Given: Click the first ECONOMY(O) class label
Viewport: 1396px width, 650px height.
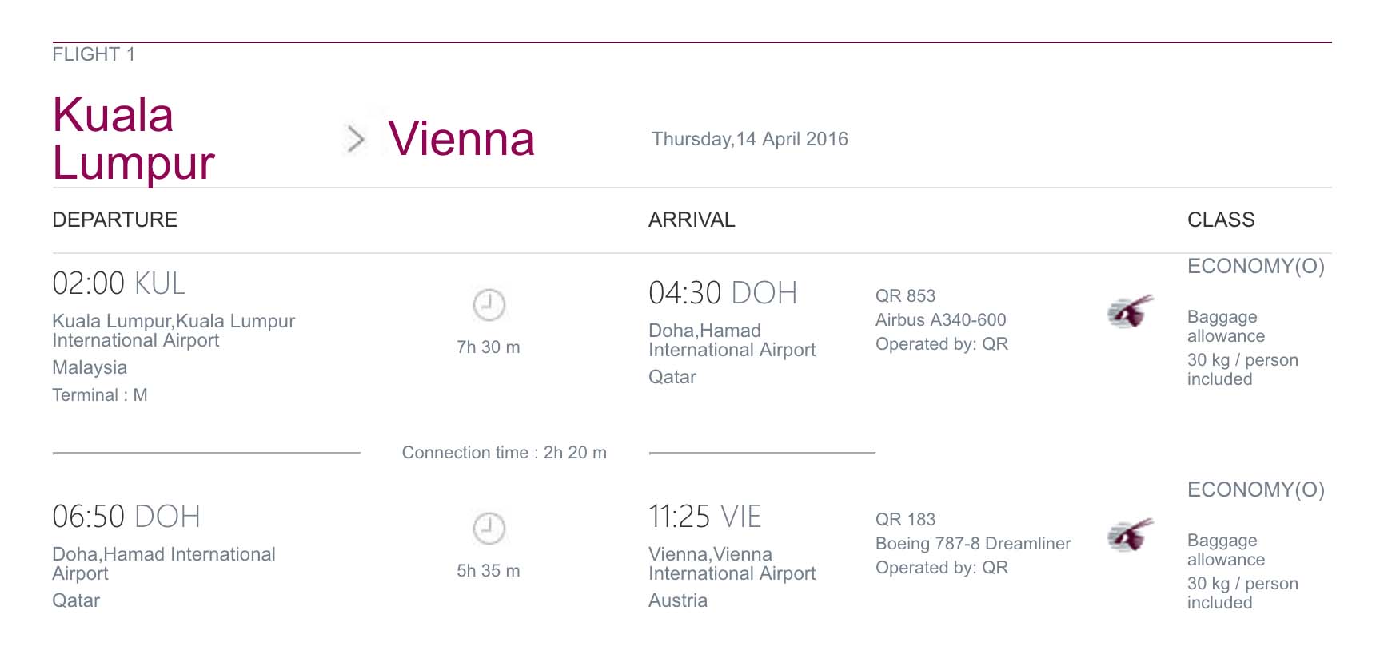Looking at the screenshot, I should click(1256, 266).
